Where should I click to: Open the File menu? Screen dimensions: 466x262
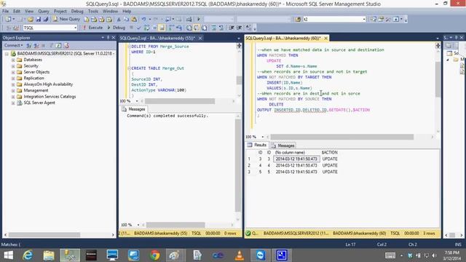(x=5, y=11)
